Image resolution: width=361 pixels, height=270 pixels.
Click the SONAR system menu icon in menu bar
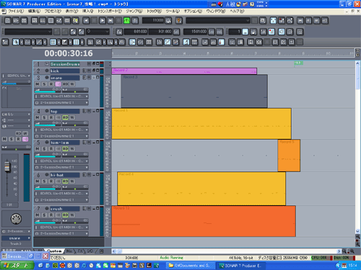pos(4,12)
